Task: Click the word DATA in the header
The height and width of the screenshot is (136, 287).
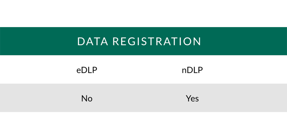Action: click(x=93, y=41)
